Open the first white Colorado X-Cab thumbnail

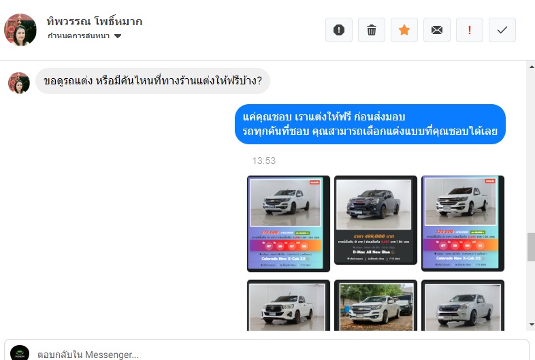click(x=289, y=224)
